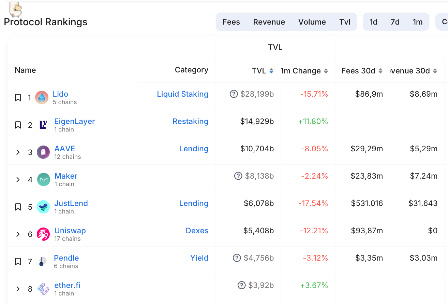Image resolution: width=448 pixels, height=304 pixels.
Task: Click the Uniswap unicorn logo icon
Action: [x=43, y=234]
